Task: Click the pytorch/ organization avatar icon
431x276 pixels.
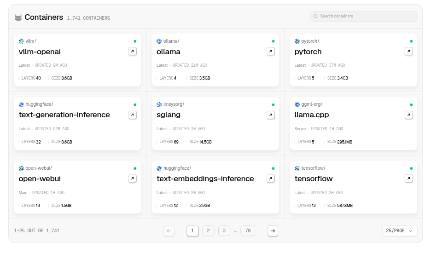Action: [x=297, y=41]
